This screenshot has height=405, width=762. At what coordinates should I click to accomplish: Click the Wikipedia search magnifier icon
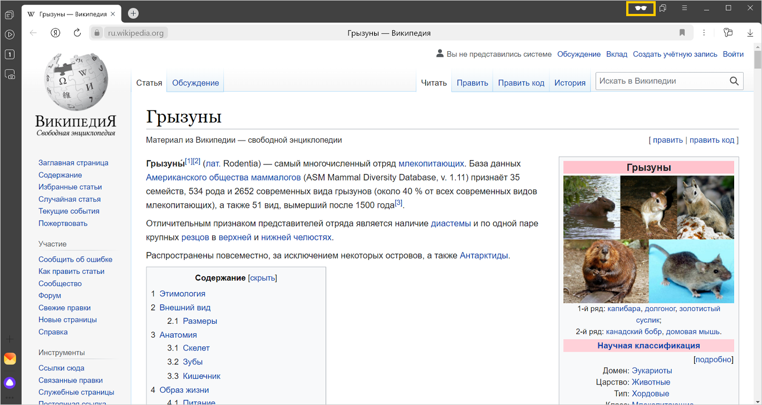[734, 81]
